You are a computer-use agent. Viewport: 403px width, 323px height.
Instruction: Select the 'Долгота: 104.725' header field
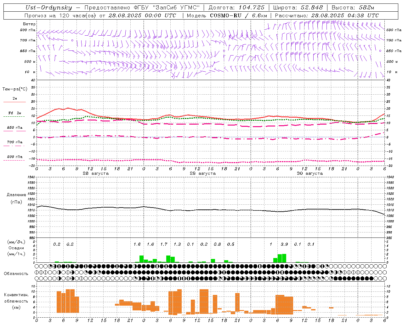coord(237,8)
